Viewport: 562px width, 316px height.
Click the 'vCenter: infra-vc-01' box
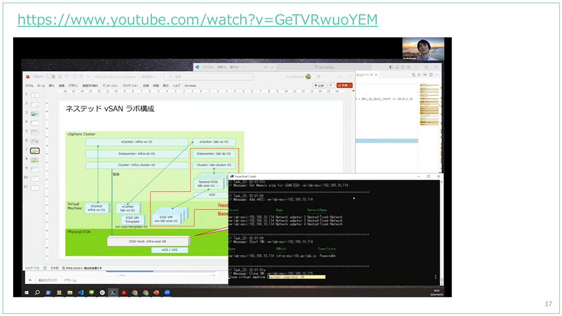(137, 142)
